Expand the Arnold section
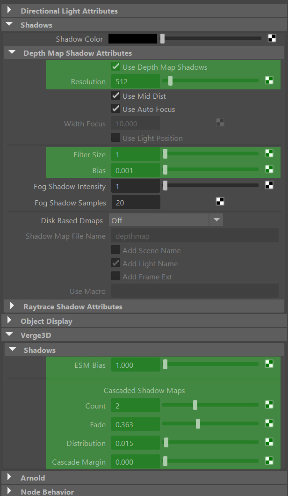288x496 pixels. tap(9, 477)
